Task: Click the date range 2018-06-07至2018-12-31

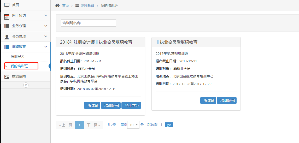Action: coord(96,89)
